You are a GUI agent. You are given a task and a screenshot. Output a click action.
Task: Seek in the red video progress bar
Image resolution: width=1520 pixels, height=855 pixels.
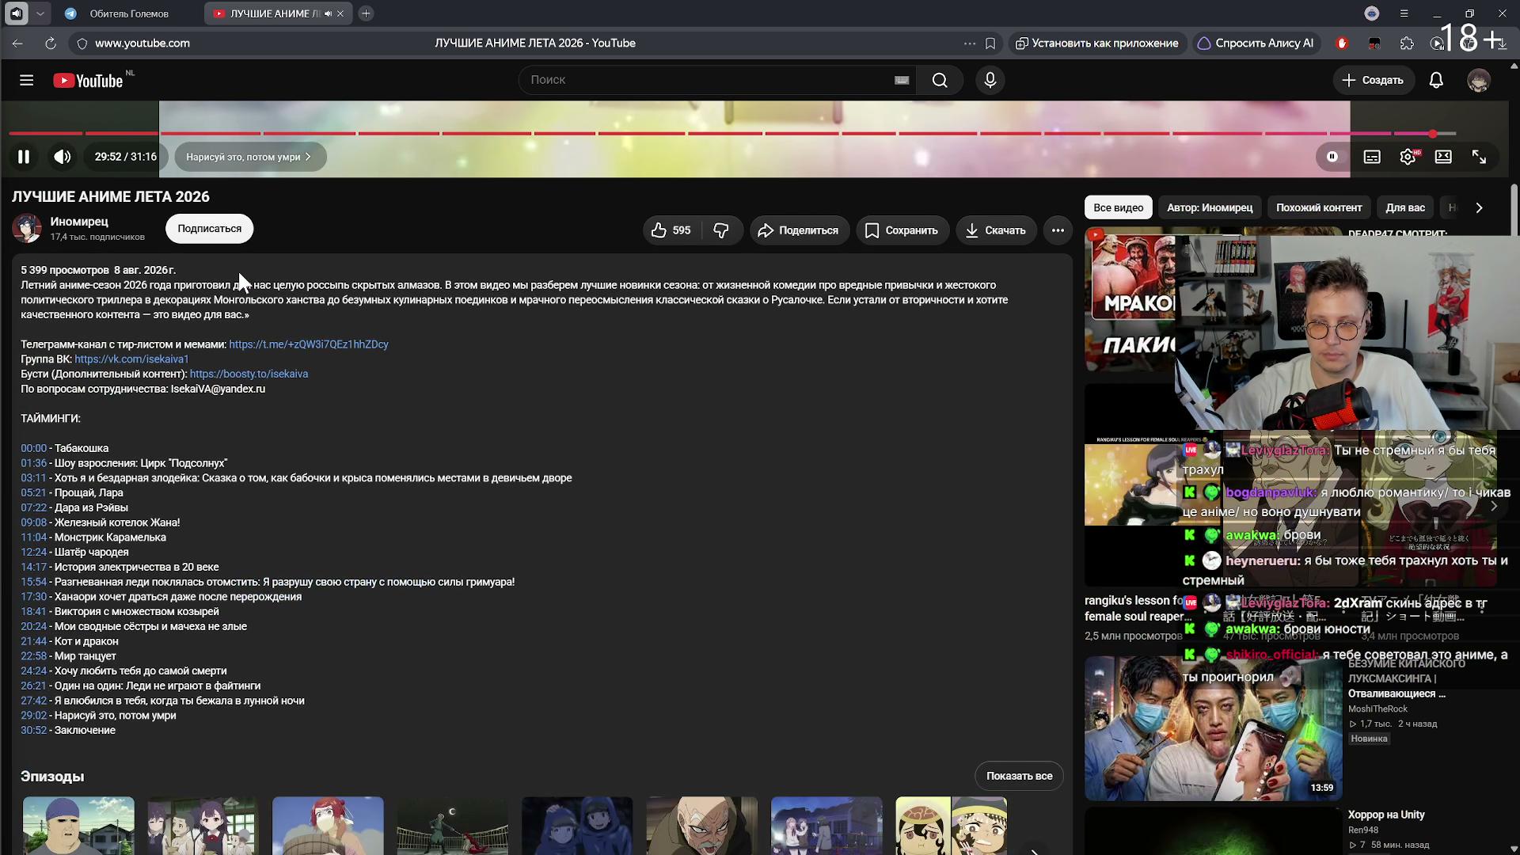tap(732, 133)
